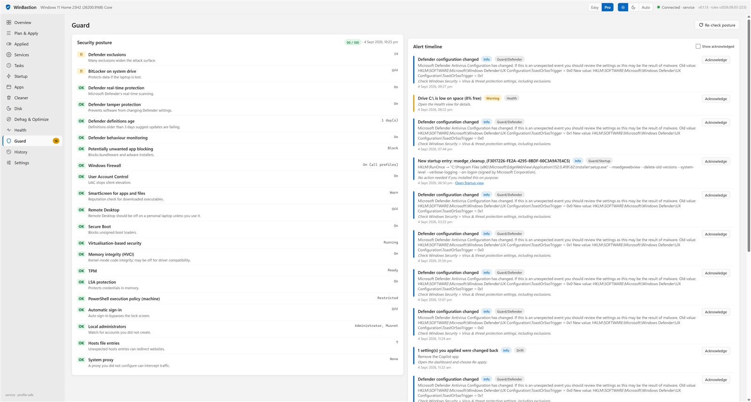The height and width of the screenshot is (402, 751).
Task: Open History page label in sidebar
Action: pyautogui.click(x=21, y=152)
